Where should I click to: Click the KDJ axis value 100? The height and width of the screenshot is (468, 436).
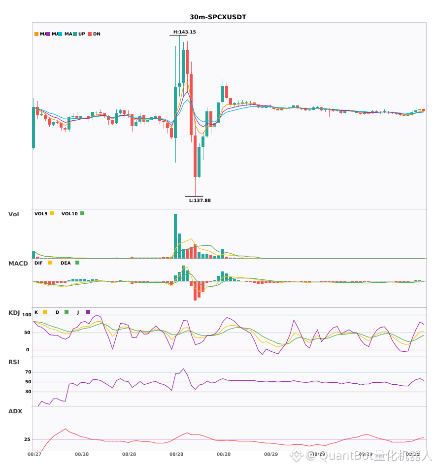click(x=27, y=315)
